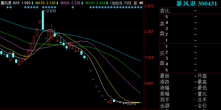Click the tall cyan candlestick at the 2.830 peak
Screen dimensions: 221x110
click(43, 20)
